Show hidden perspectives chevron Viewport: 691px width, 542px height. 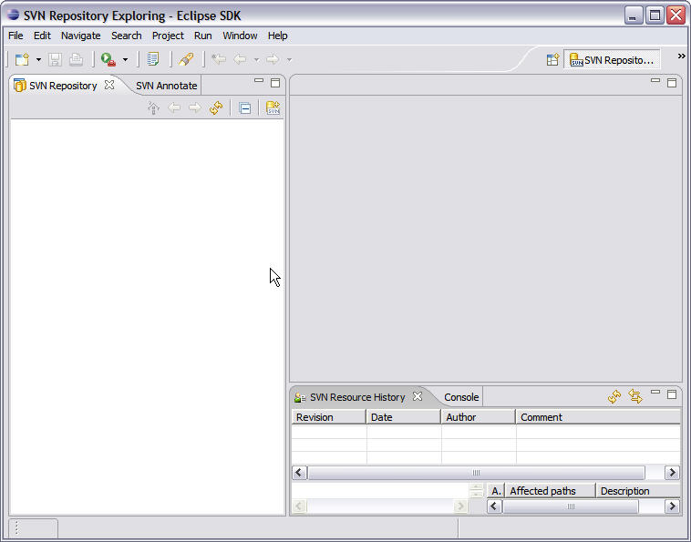tap(681, 56)
